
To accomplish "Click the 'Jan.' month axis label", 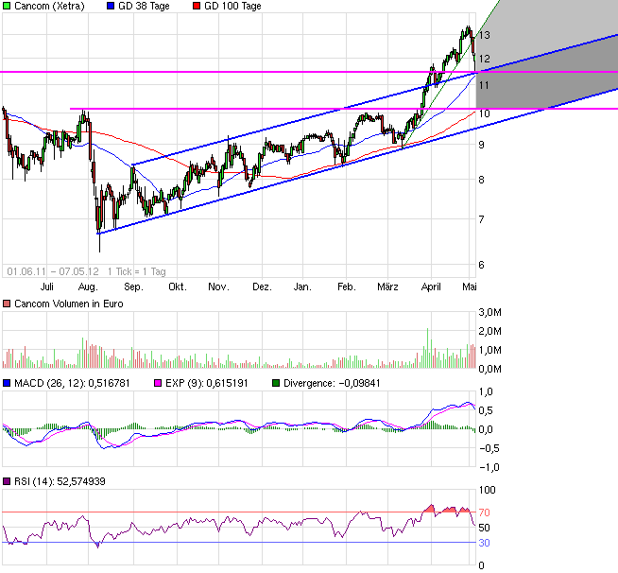I will click(302, 286).
